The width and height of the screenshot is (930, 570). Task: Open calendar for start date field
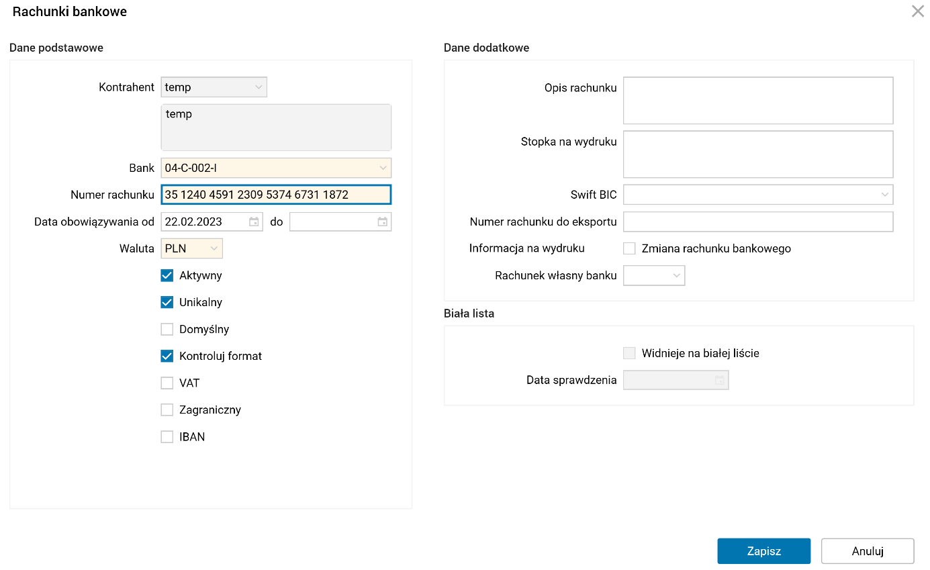[x=254, y=222]
